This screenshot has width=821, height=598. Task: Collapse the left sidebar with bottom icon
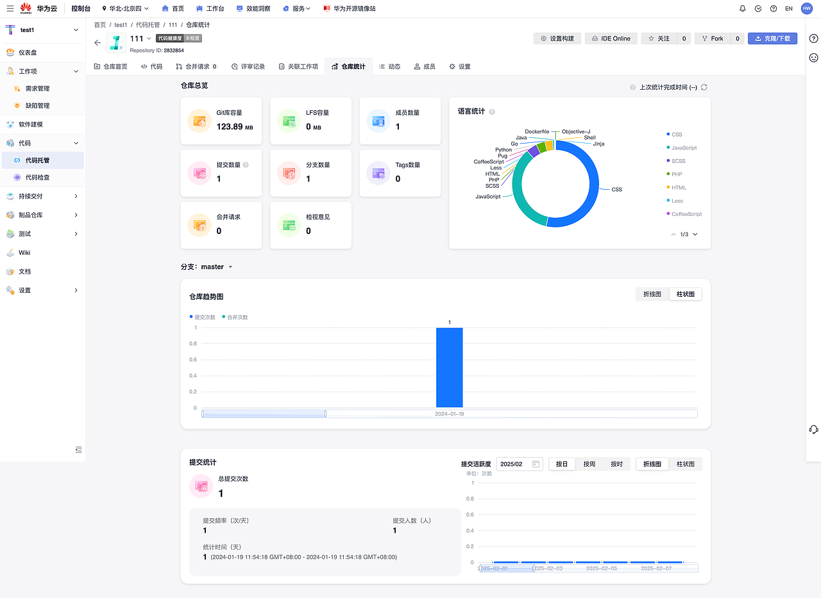[x=78, y=449]
